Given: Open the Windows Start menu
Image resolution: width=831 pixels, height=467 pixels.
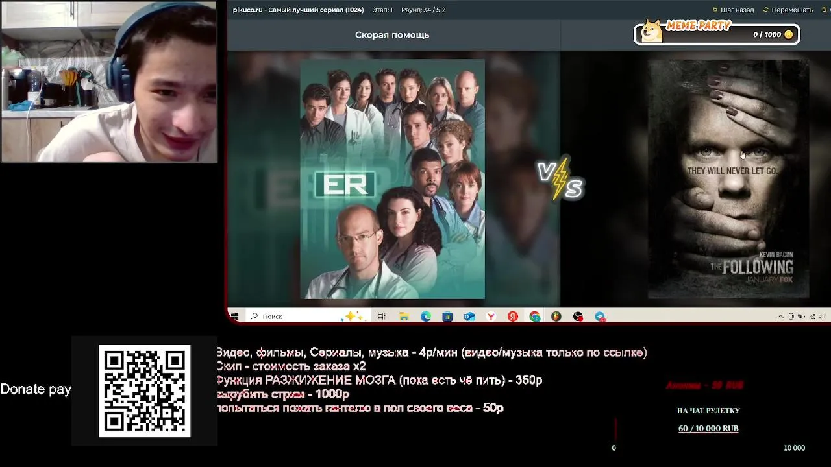Looking at the screenshot, I should [x=235, y=317].
